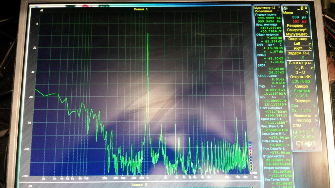Toggle the СПМ option
The image size is (335, 188).
(297, 126)
